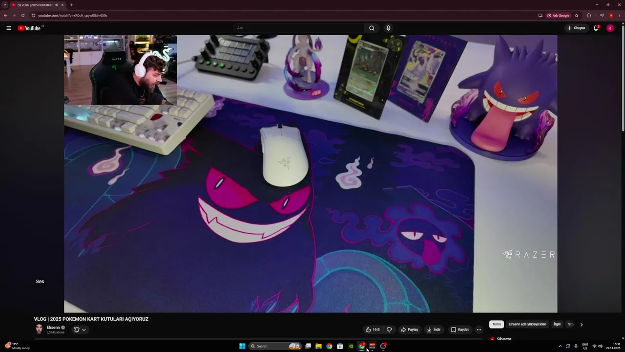Go to the YouTube home logo
This screenshot has height=352, width=625.
click(x=29, y=28)
